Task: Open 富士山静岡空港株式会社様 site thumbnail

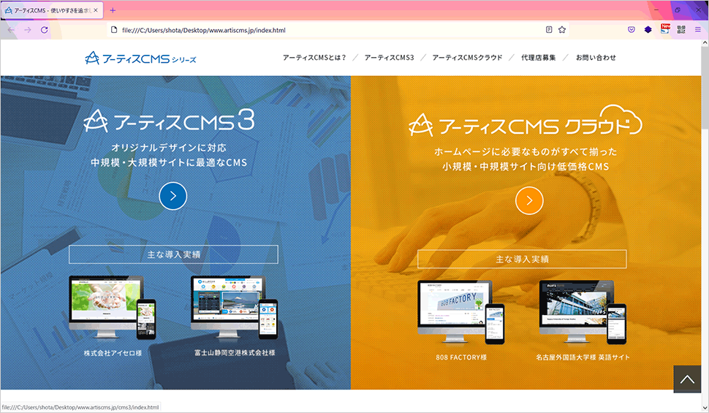Action: pos(234,308)
